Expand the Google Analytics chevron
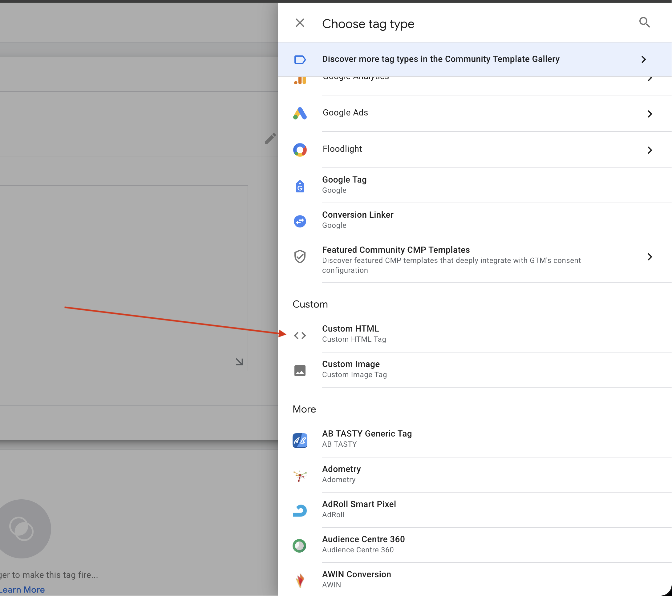The width and height of the screenshot is (672, 596). pos(650,79)
